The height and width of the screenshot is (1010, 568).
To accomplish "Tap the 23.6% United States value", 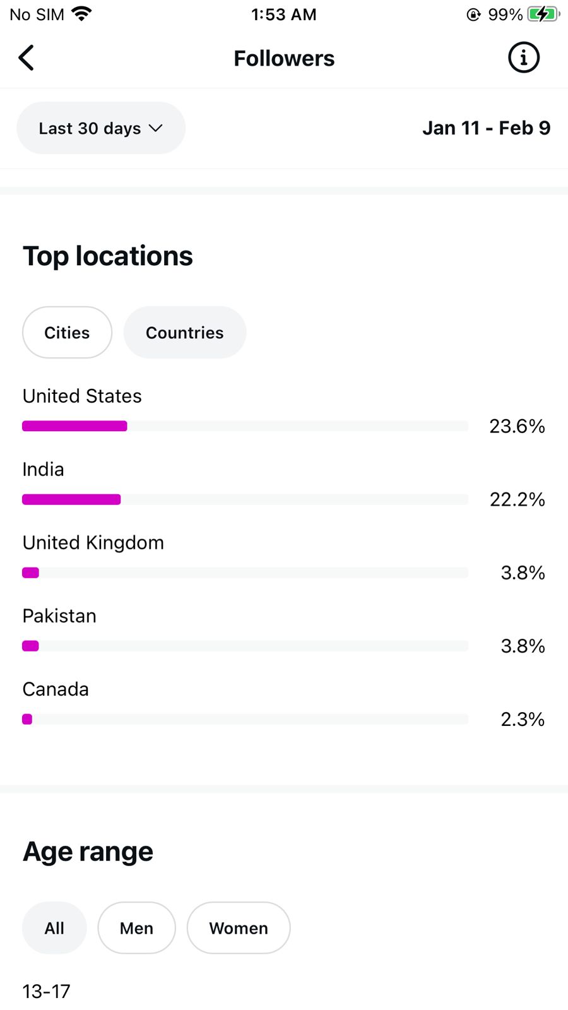I will point(517,426).
